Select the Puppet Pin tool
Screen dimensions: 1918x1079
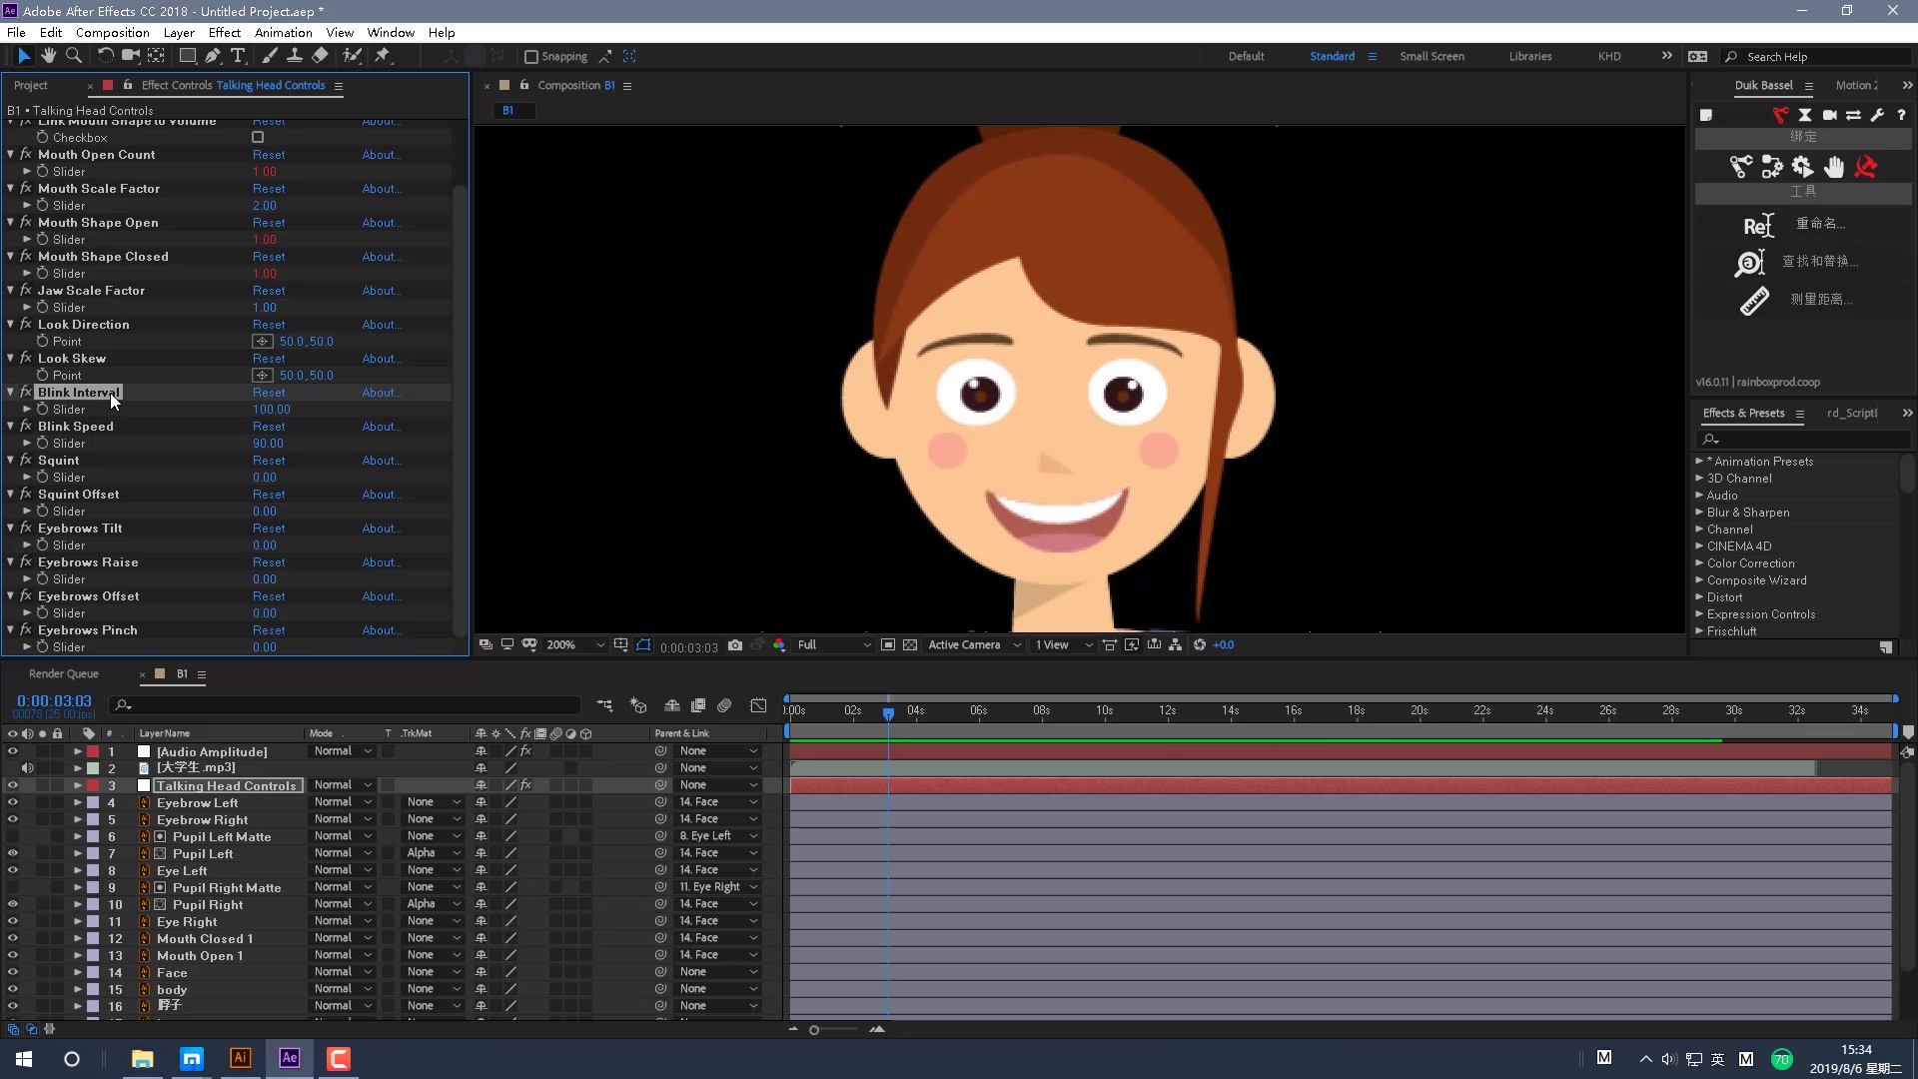pos(383,56)
